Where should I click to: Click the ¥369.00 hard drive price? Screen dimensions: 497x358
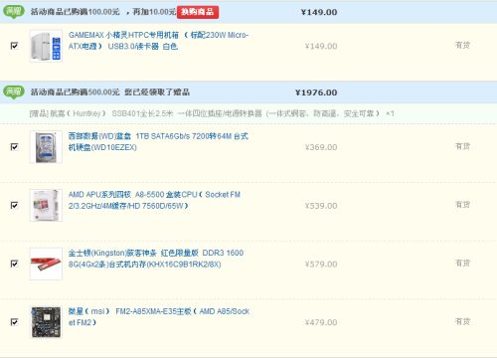321,147
